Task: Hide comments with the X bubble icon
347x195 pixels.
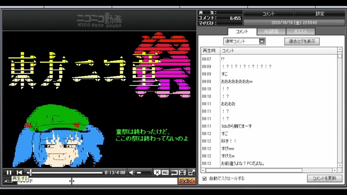Action: pyautogui.click(x=157, y=173)
